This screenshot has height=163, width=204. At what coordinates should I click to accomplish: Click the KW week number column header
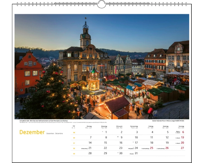point(74,126)
